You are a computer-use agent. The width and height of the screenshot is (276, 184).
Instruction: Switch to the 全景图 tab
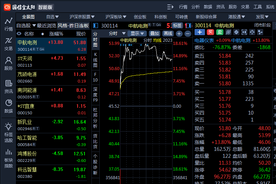[x=28, y=17]
